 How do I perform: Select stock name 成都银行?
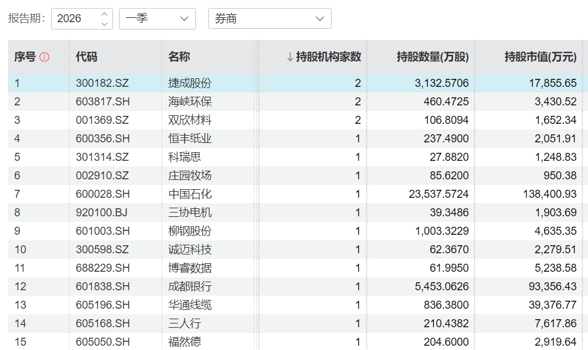[x=190, y=287]
